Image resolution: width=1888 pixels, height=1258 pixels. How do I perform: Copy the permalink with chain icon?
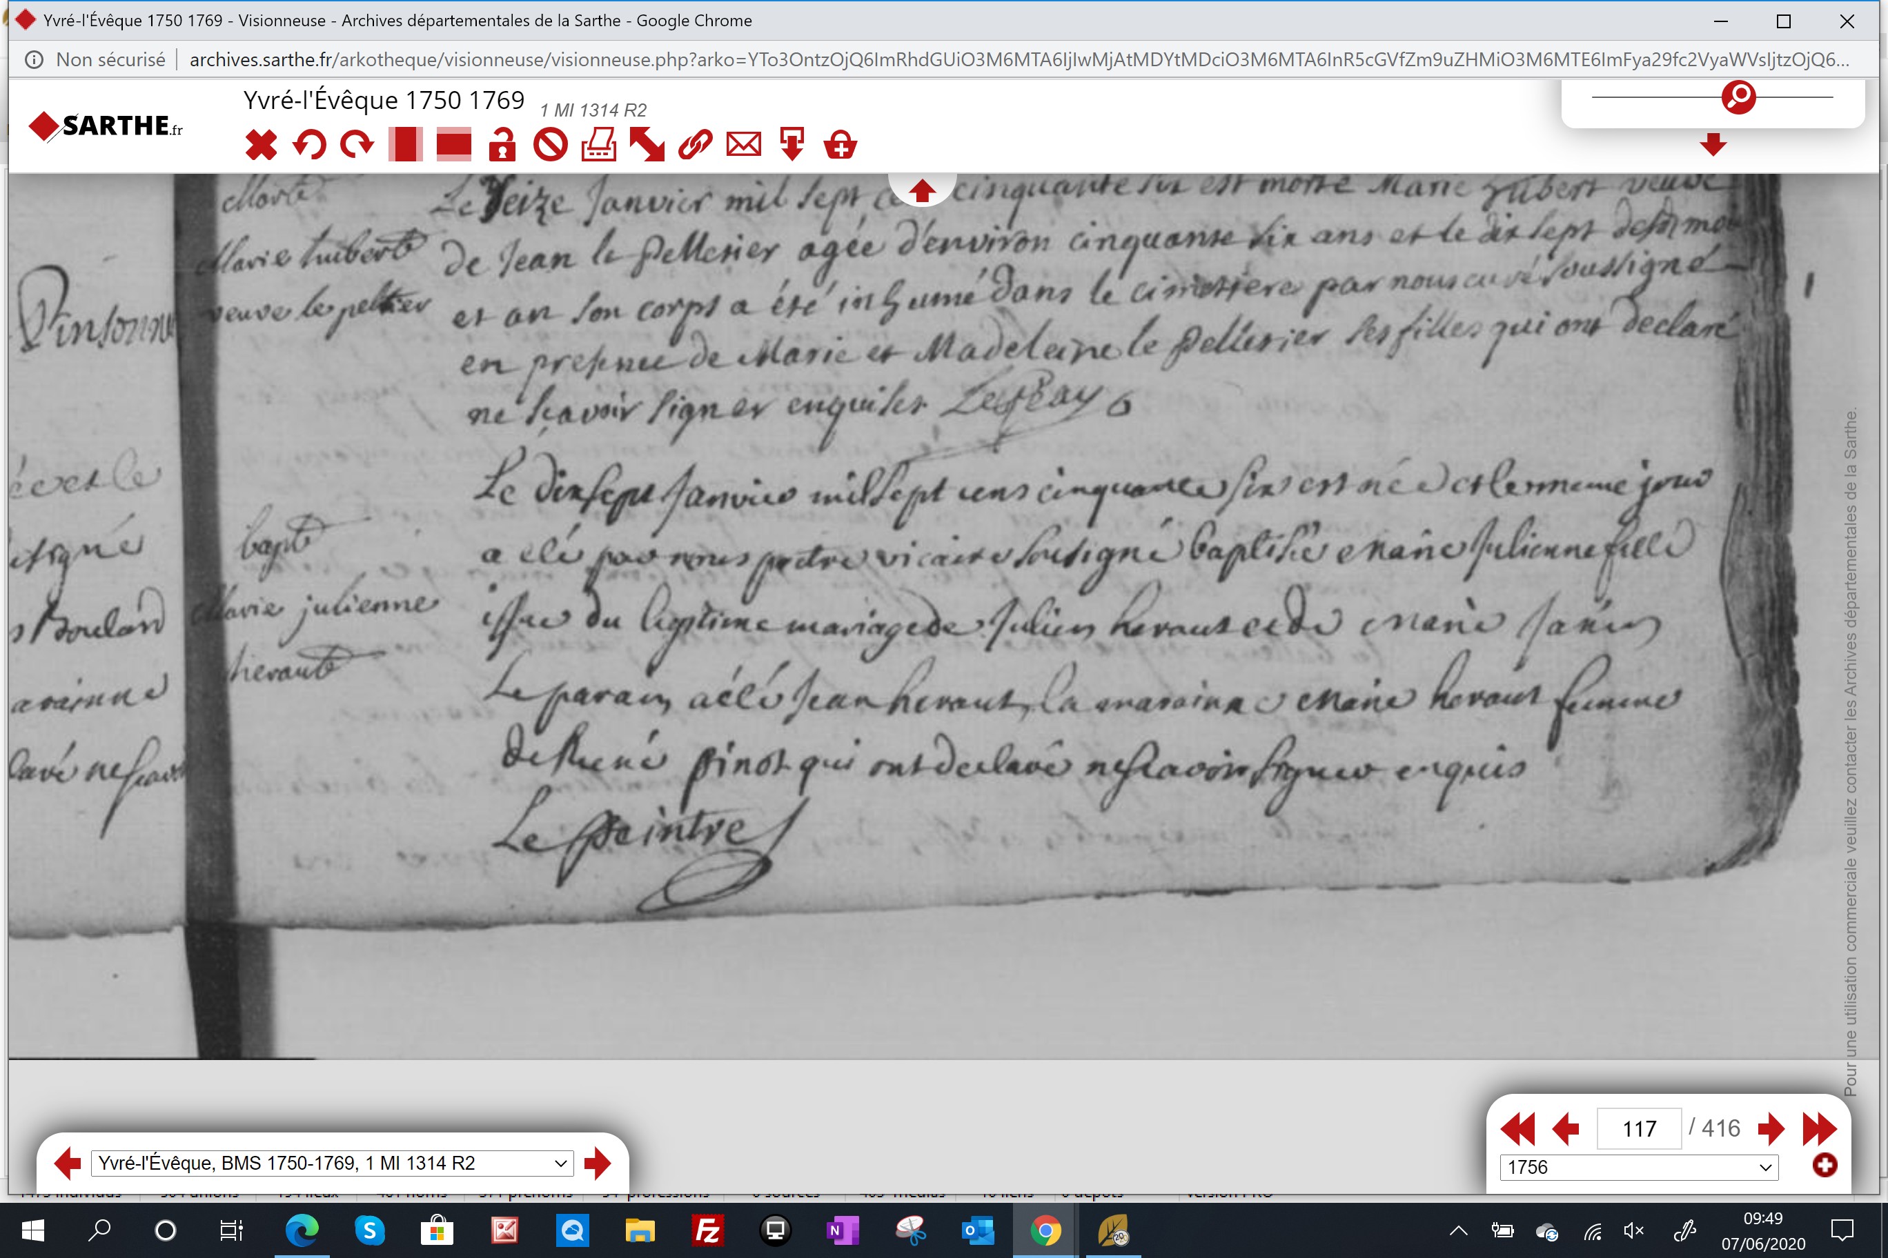pyautogui.click(x=695, y=146)
